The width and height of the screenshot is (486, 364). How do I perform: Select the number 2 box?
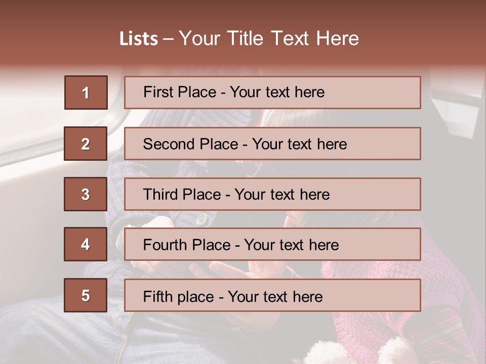click(x=86, y=144)
